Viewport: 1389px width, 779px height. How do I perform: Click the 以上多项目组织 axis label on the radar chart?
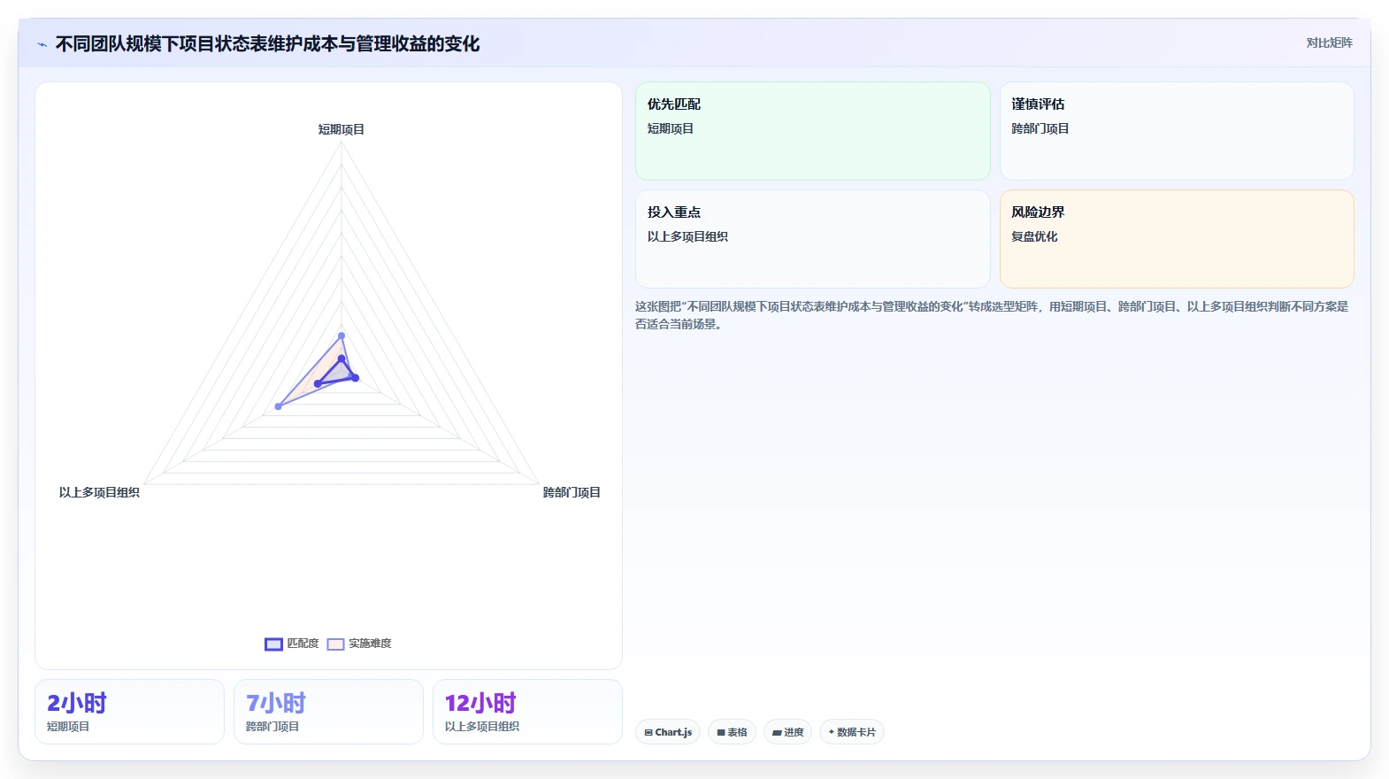99,492
